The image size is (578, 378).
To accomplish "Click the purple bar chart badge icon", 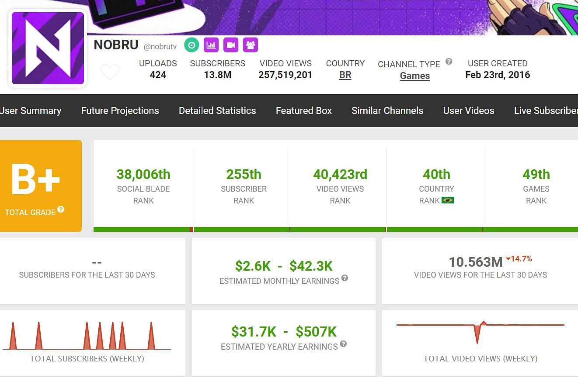I will [x=211, y=45].
